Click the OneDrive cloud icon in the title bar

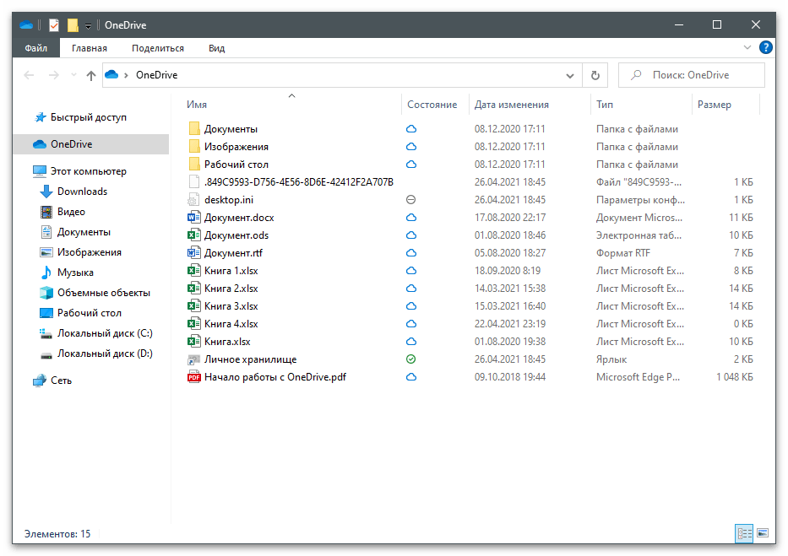click(x=26, y=24)
